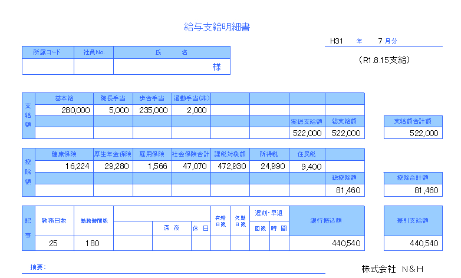Select the 有給日数 header cell
Image resolution: width=461 pixels, height=278 pixels.
click(x=220, y=221)
